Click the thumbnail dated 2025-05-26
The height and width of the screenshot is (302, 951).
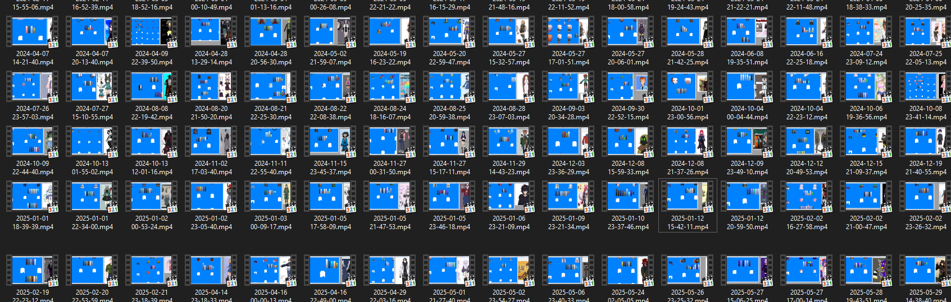(688, 270)
